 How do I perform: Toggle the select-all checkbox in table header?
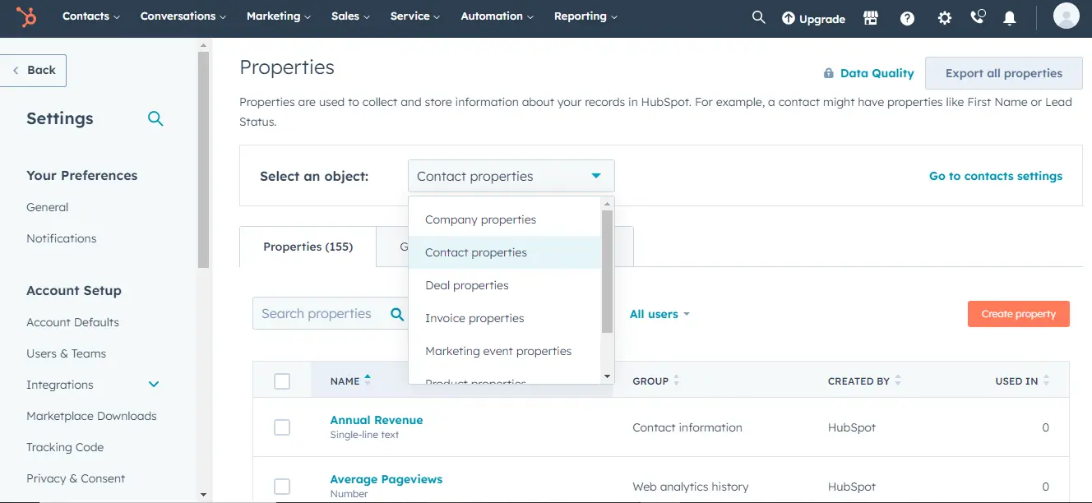point(282,381)
